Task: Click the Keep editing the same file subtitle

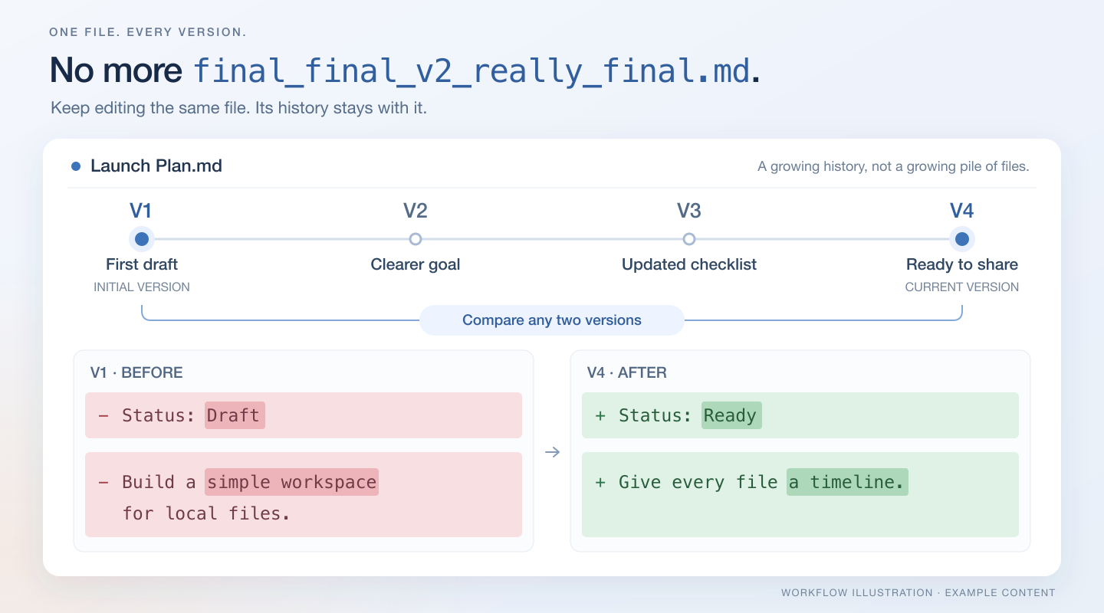Action: pos(238,108)
